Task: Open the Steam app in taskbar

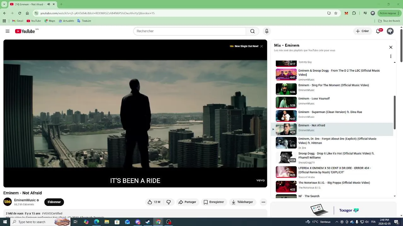Action: [x=148, y=222]
